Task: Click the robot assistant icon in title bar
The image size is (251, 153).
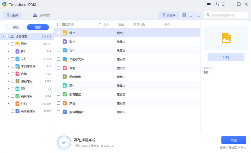Action: [209, 4]
